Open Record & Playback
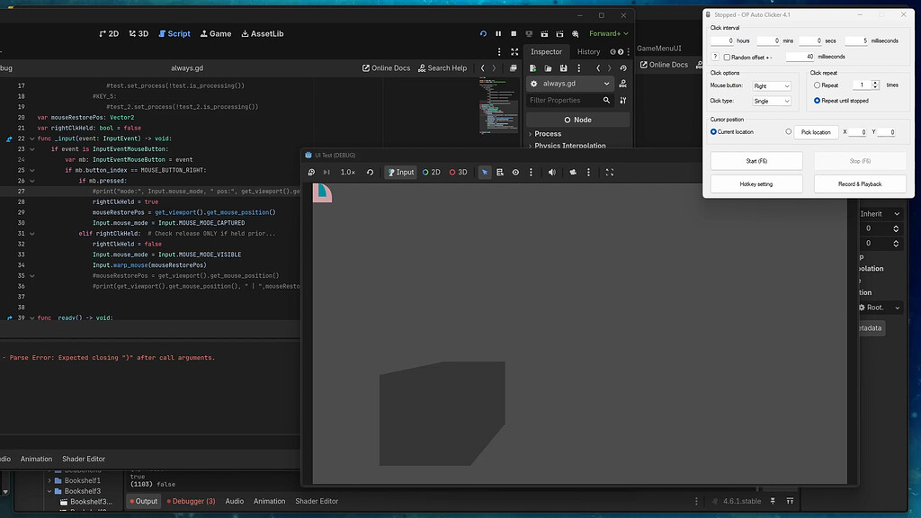 (x=860, y=183)
